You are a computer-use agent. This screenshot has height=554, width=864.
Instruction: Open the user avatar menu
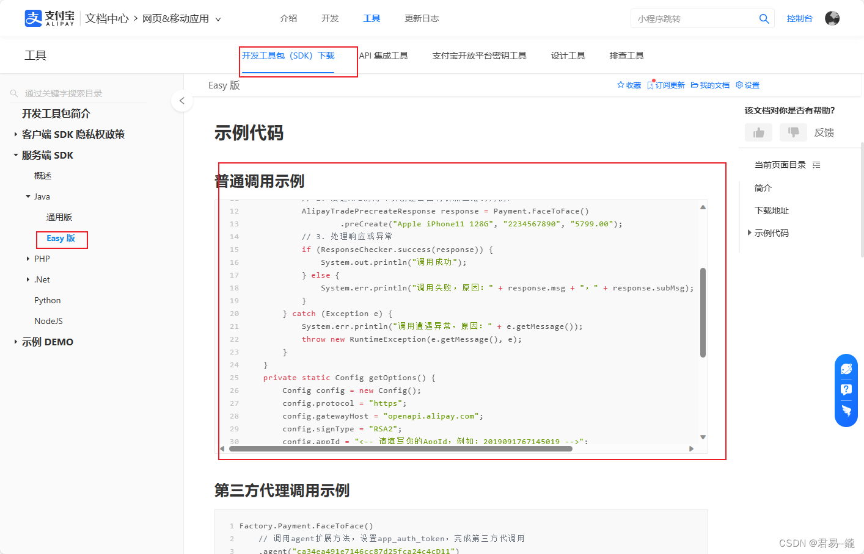[x=832, y=18]
